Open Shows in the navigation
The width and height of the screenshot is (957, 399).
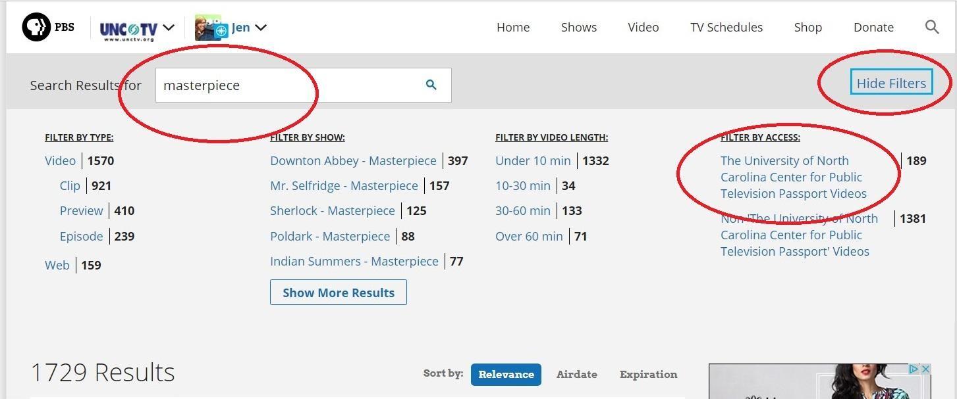click(579, 27)
